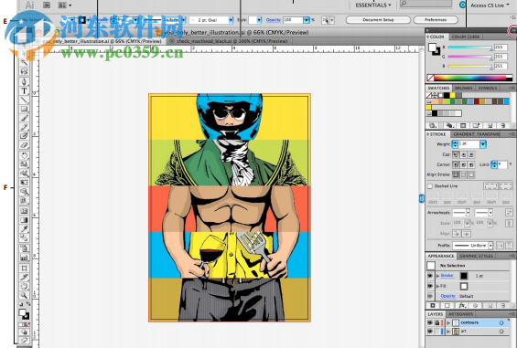Viewport: 517px width, 348px height.
Task: Hide the Stroke attribute in Appearance panel
Action: tap(430, 276)
